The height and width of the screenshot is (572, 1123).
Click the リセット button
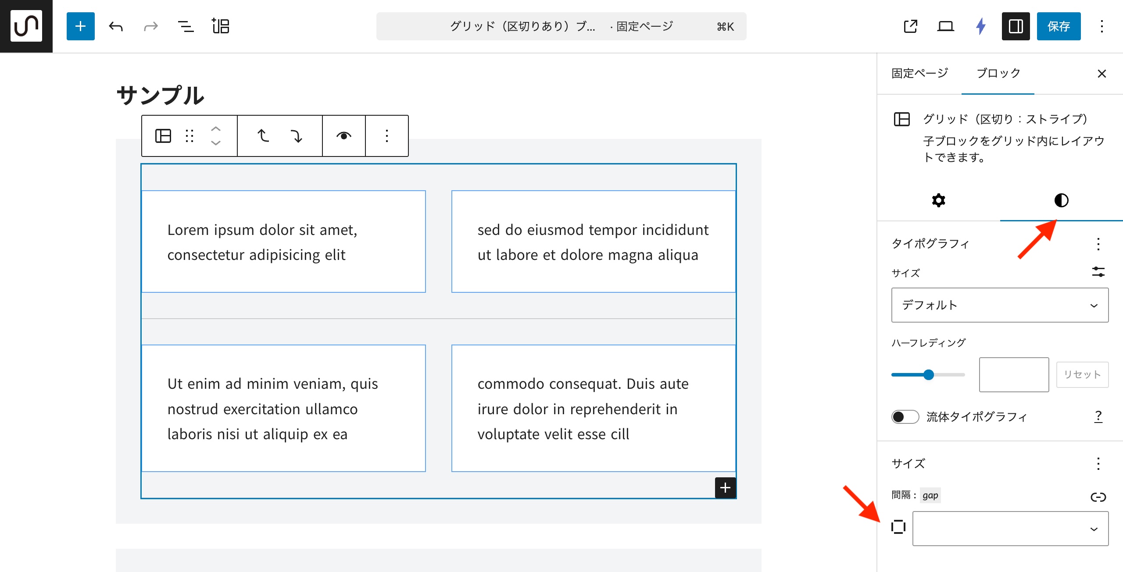pos(1082,375)
